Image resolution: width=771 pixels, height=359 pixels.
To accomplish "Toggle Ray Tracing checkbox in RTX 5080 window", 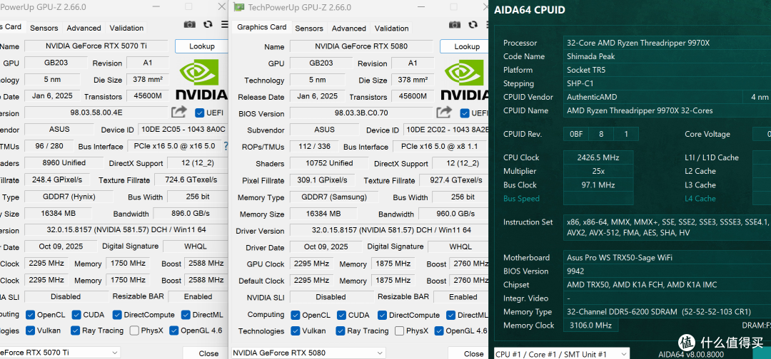I will coord(340,331).
